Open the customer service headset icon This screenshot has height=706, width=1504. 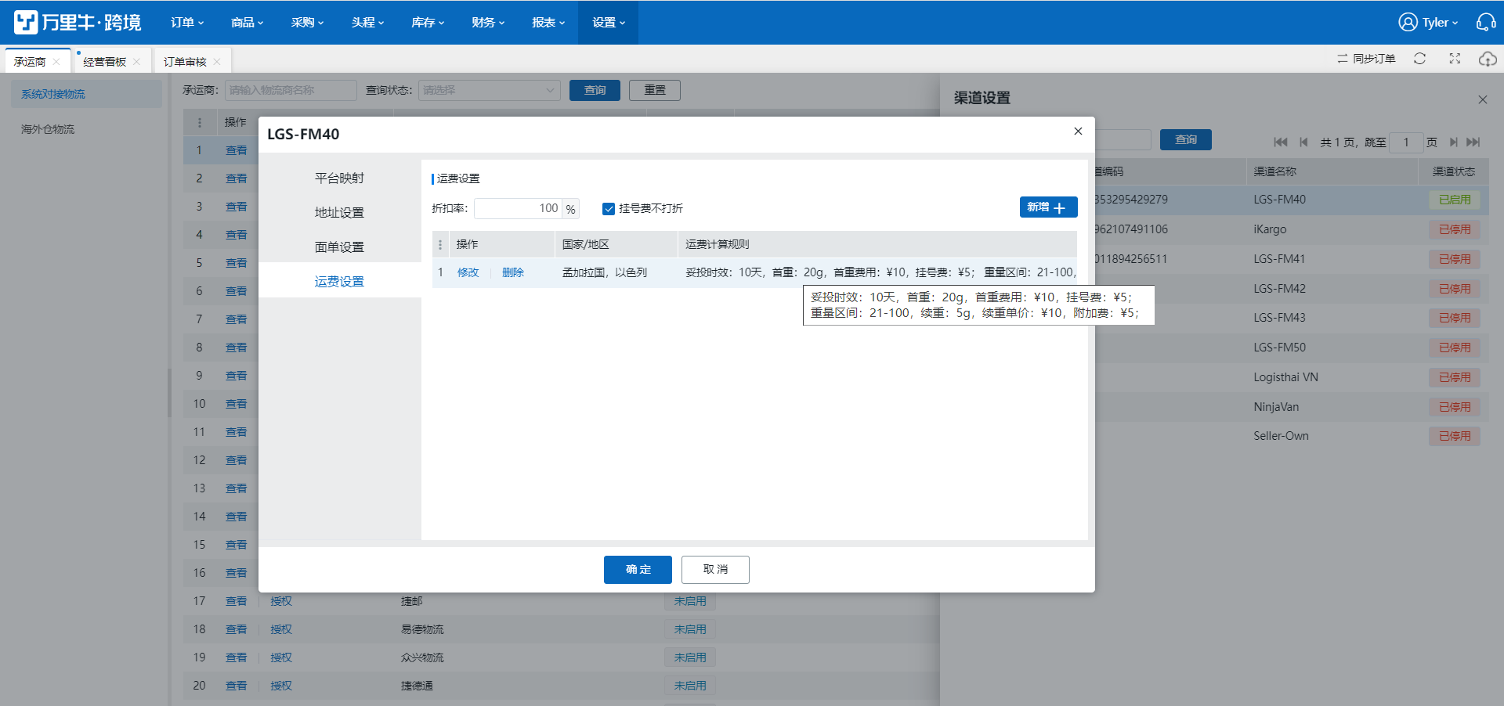click(1485, 22)
